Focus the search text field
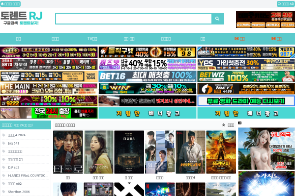The width and height of the screenshot is (295, 196). pos(134,19)
